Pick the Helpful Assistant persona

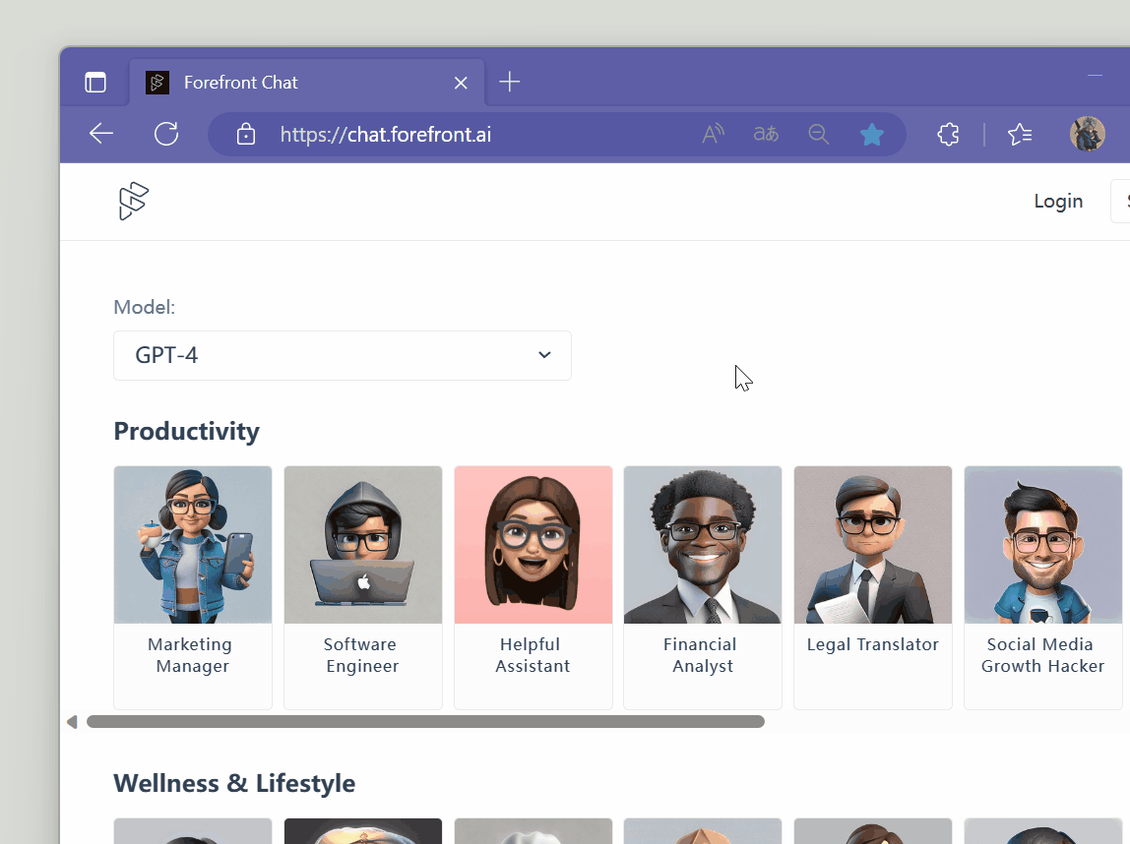(x=534, y=587)
